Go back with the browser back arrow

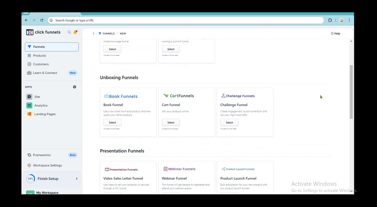[26, 20]
